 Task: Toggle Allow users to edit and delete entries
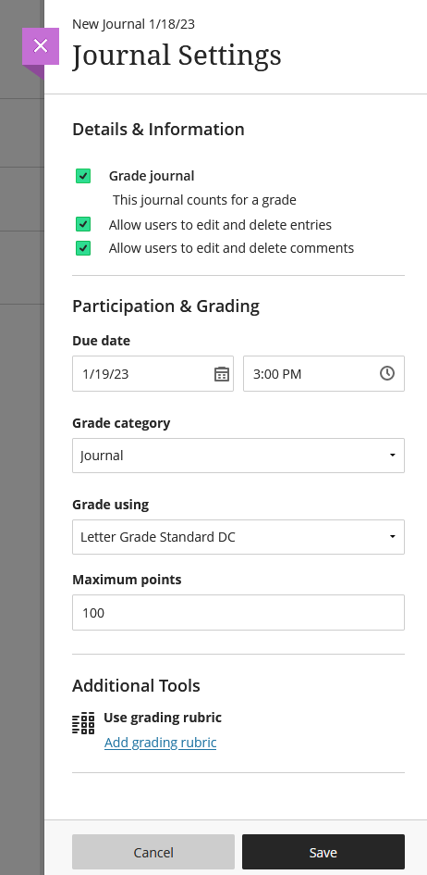(x=83, y=224)
